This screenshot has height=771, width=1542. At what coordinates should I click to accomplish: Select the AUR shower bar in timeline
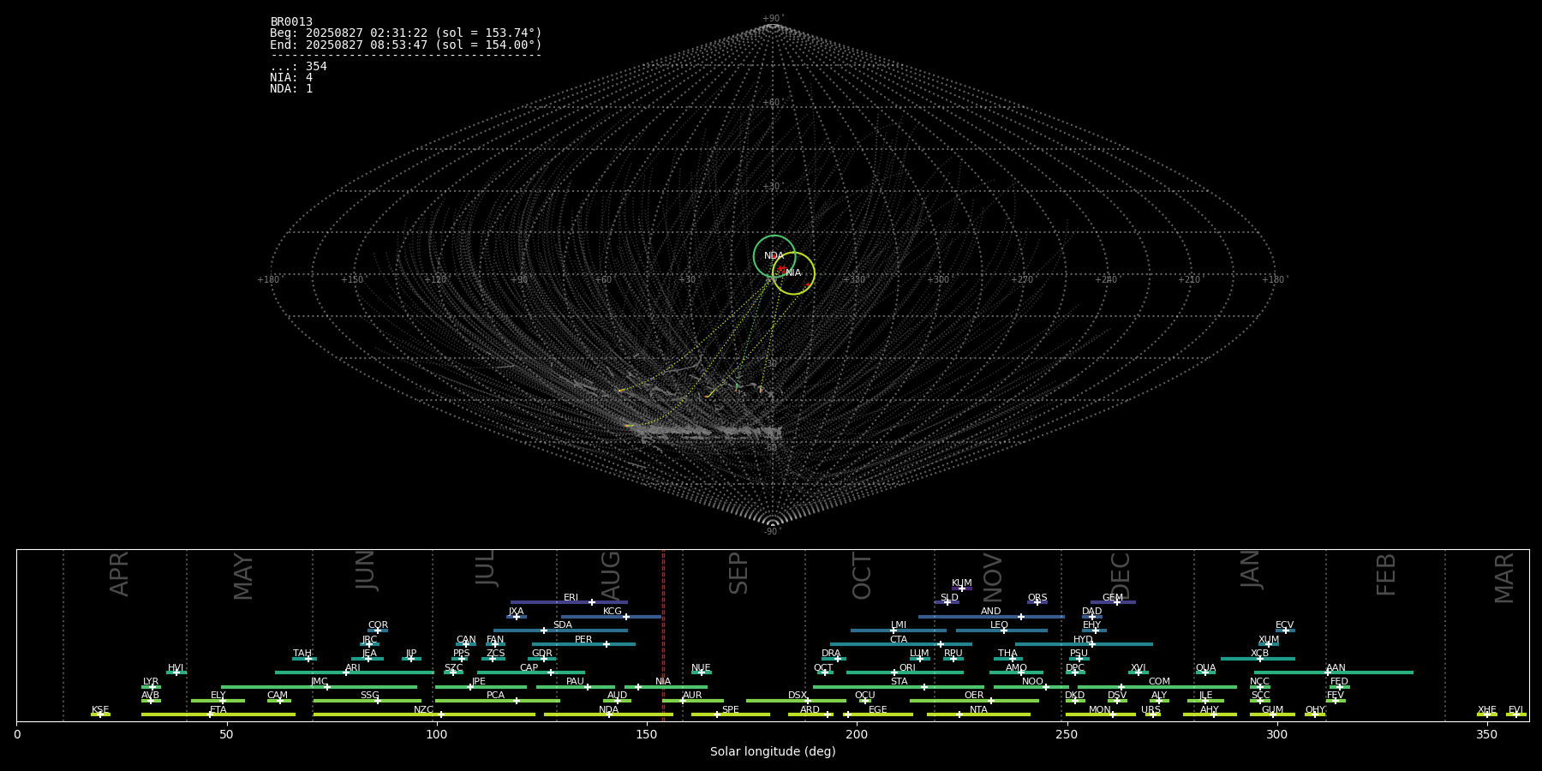pos(692,701)
